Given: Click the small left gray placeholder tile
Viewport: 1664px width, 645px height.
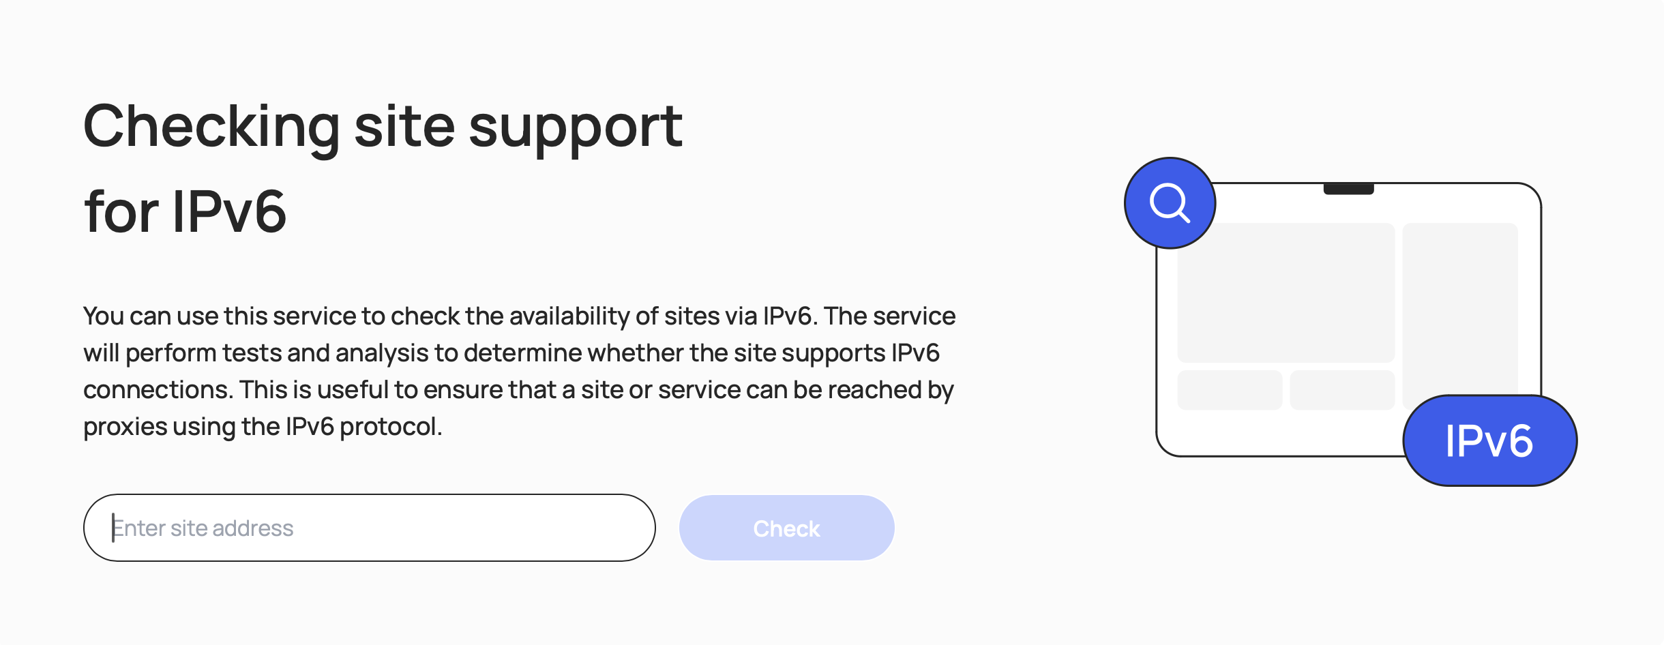Looking at the screenshot, I should (1230, 390).
